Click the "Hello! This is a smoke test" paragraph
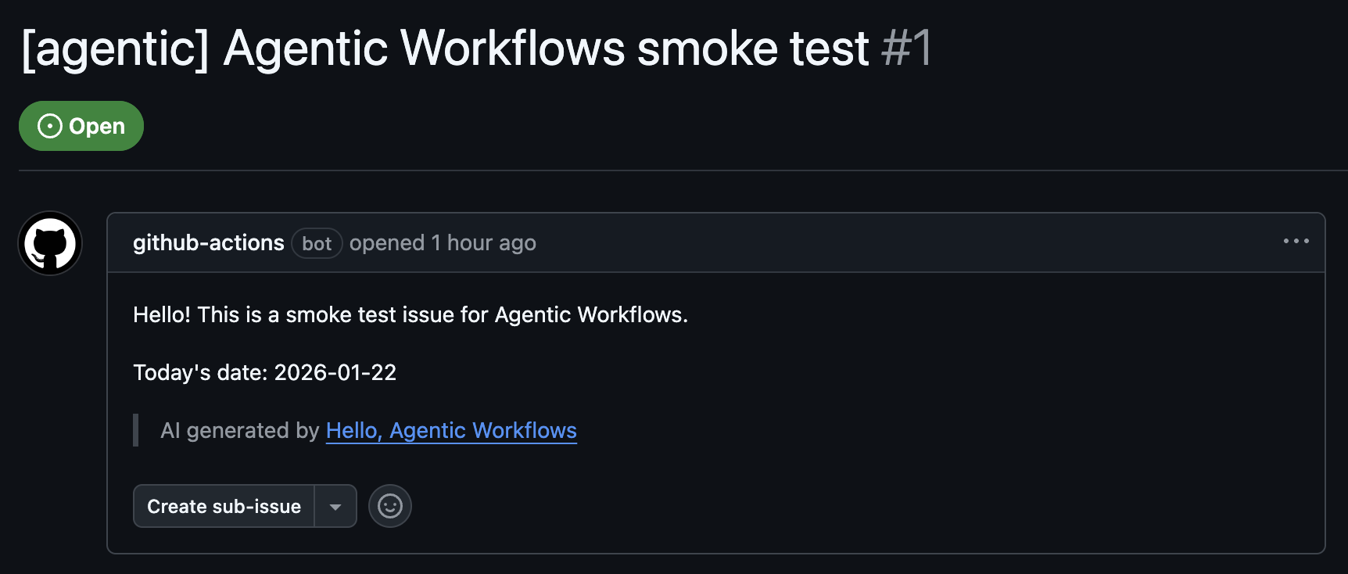The image size is (1348, 574). pos(410,315)
